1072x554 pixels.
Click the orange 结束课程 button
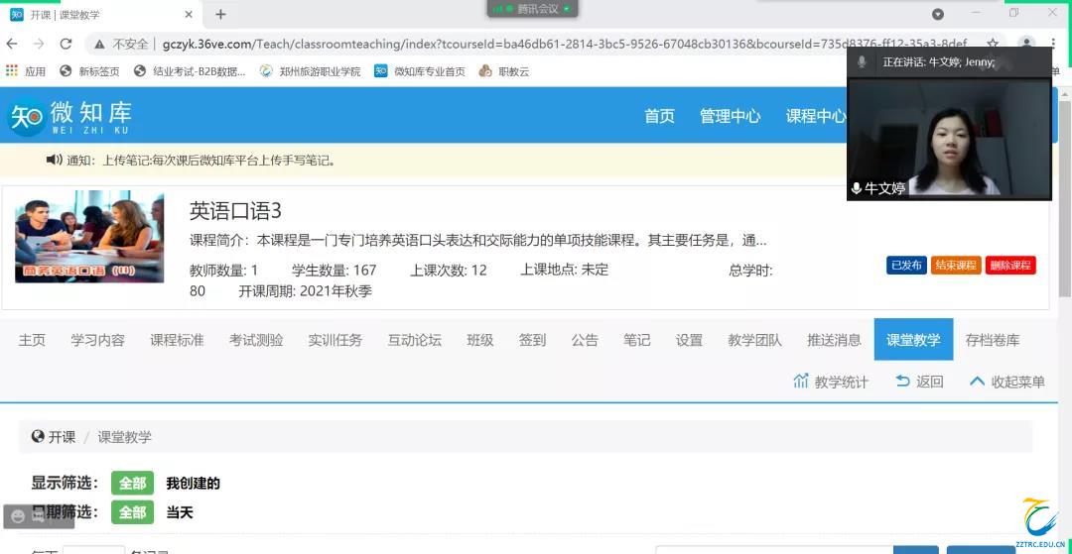point(956,266)
